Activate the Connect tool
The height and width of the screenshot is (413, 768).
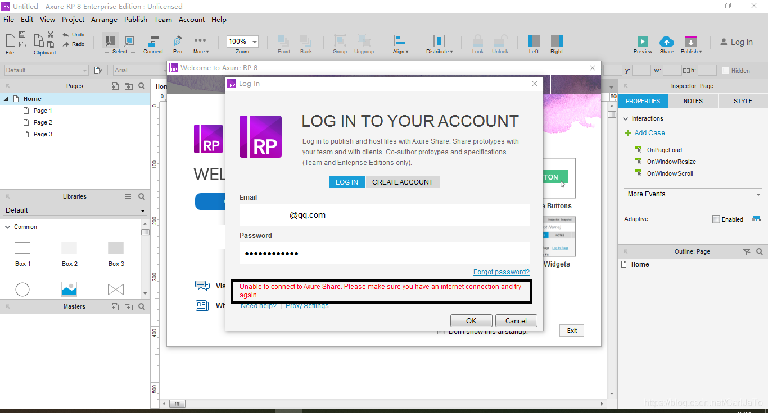click(x=153, y=41)
